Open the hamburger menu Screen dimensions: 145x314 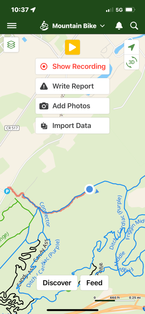click(x=12, y=26)
